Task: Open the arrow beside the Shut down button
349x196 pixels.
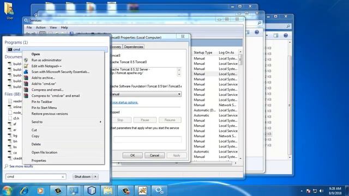Action: click(95, 176)
